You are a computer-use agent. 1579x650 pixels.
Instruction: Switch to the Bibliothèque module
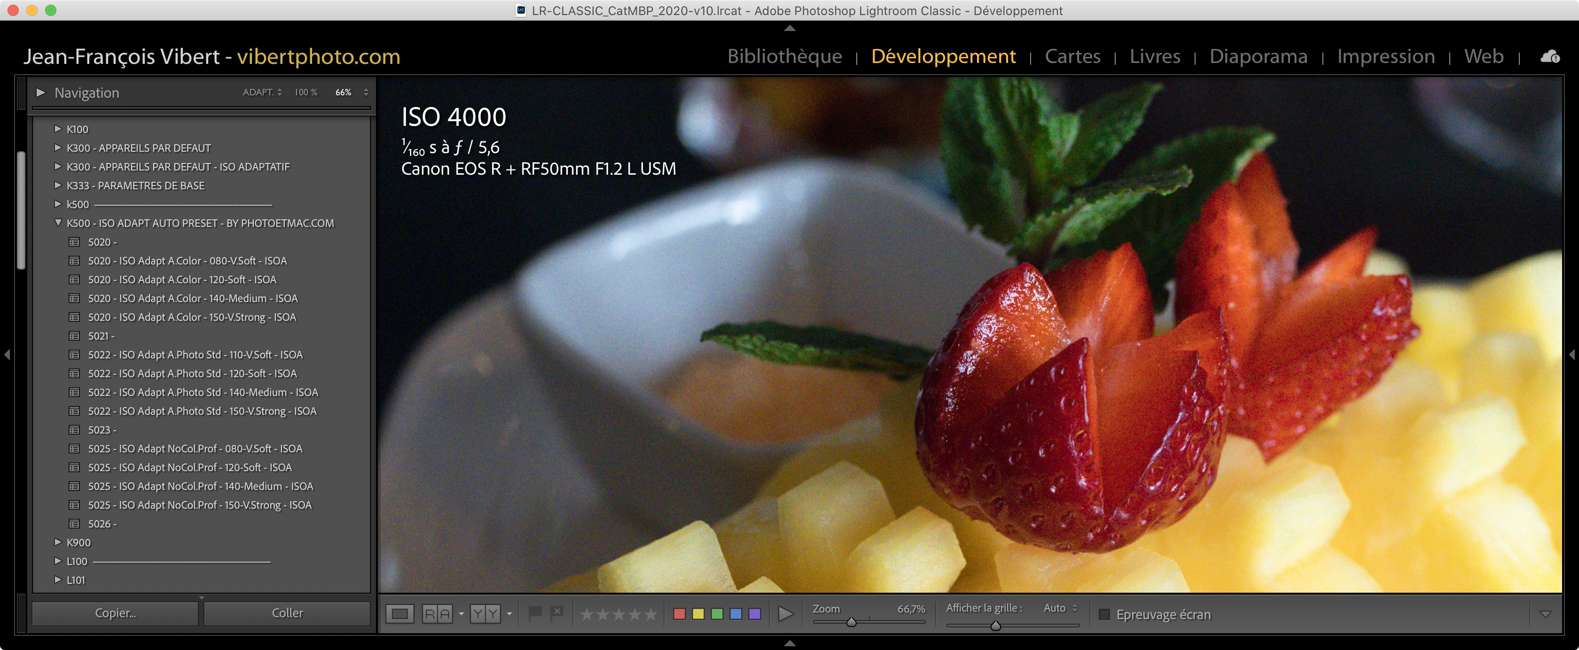pyautogui.click(x=784, y=56)
